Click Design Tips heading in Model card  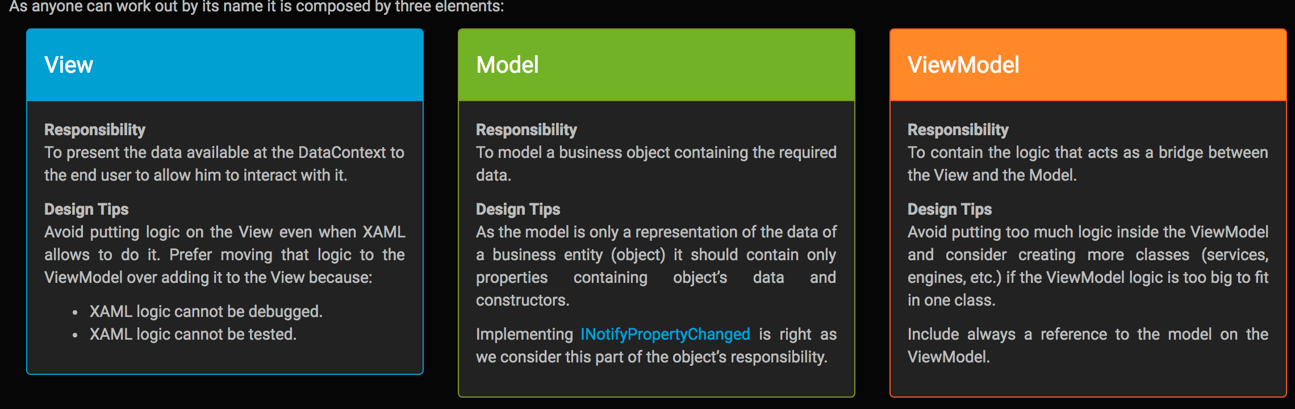518,209
